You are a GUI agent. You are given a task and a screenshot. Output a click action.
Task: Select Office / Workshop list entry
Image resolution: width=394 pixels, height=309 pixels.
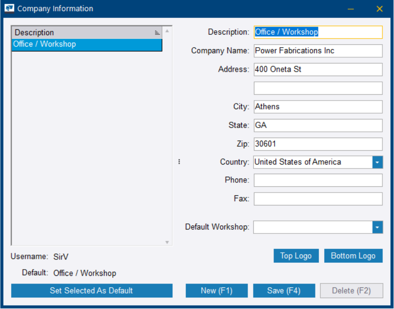87,45
